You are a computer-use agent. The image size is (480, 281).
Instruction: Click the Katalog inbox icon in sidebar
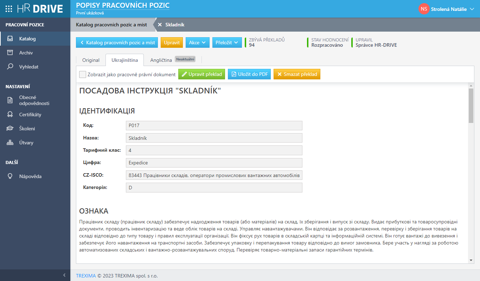(10, 39)
